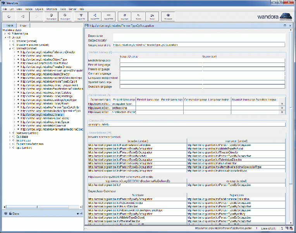Image resolution: width=296 pixels, height=233 pixels.
Task: Click the Search toolbar icon
Action: [x=138, y=16]
